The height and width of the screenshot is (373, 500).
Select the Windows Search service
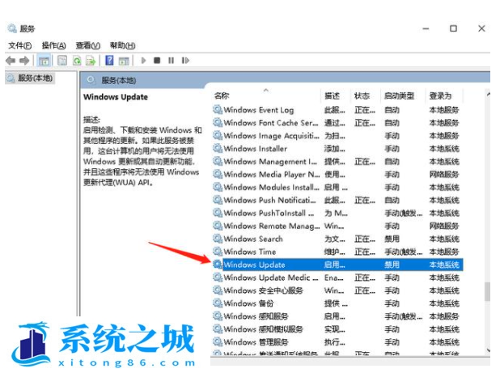tap(337, 239)
